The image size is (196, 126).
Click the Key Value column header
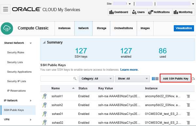(x=106, y=88)
